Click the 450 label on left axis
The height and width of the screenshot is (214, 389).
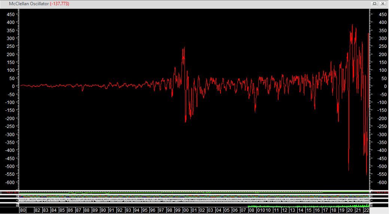point(10,14)
